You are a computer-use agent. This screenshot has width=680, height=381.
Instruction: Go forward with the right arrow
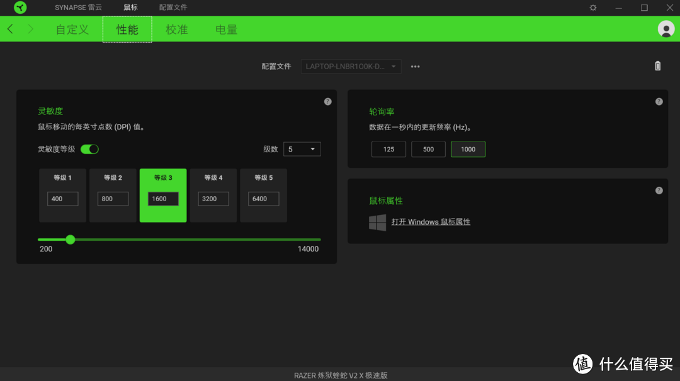click(30, 29)
